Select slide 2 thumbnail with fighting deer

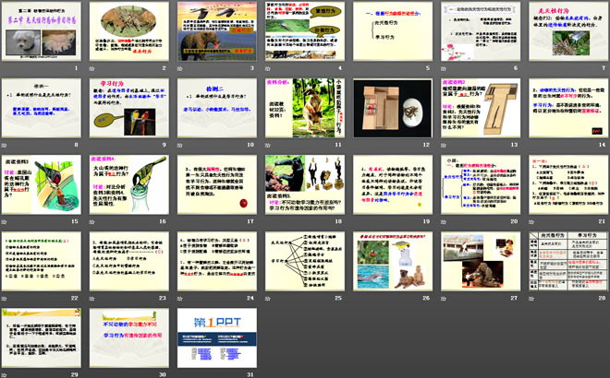(x=129, y=31)
